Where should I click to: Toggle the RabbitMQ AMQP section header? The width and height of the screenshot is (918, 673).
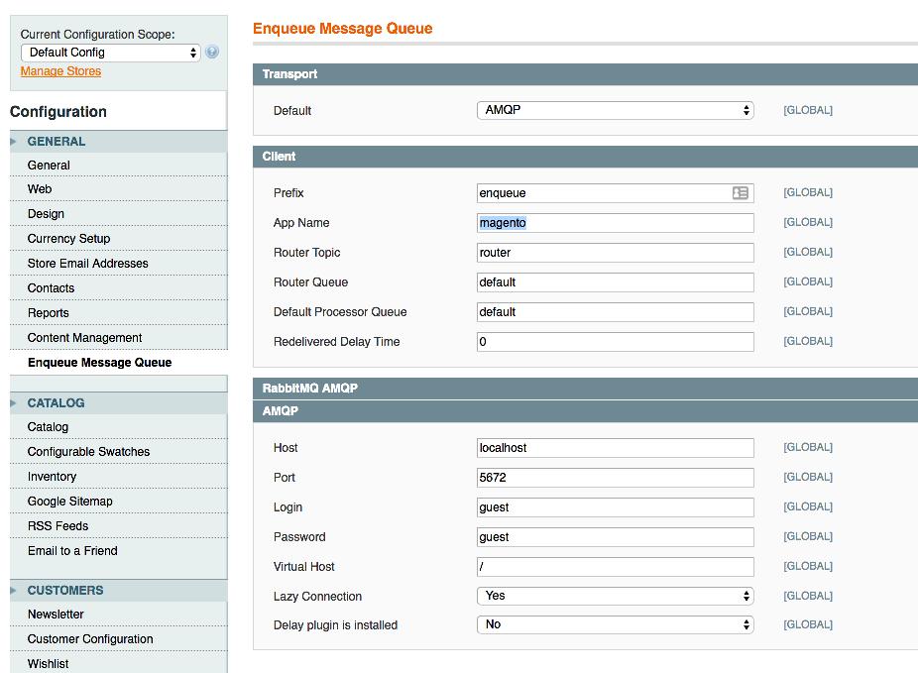pos(585,389)
